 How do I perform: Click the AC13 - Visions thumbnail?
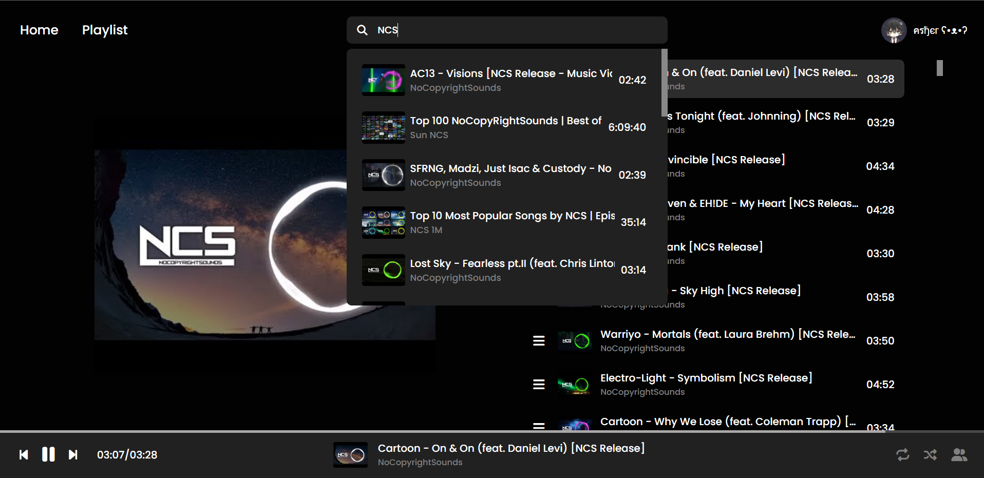pyautogui.click(x=384, y=80)
